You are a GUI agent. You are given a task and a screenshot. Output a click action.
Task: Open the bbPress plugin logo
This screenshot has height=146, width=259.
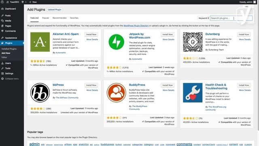[x=40, y=93]
